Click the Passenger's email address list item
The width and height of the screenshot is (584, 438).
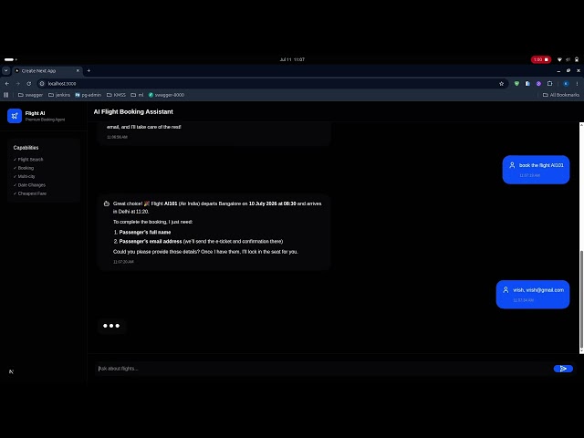[198, 241]
